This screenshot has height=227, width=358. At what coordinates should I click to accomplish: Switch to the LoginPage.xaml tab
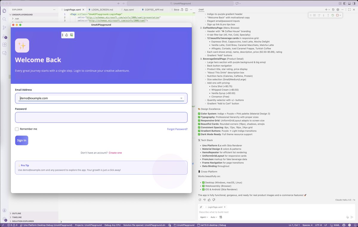72,10
